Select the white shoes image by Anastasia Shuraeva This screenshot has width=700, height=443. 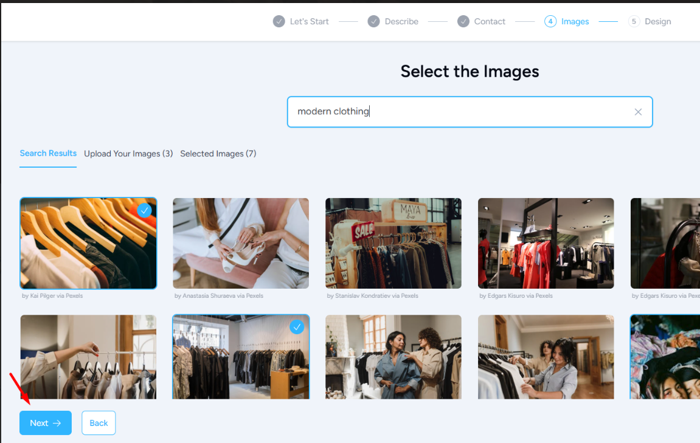coord(241,243)
